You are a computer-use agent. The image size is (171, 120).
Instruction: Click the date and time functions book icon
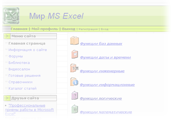[75, 54]
